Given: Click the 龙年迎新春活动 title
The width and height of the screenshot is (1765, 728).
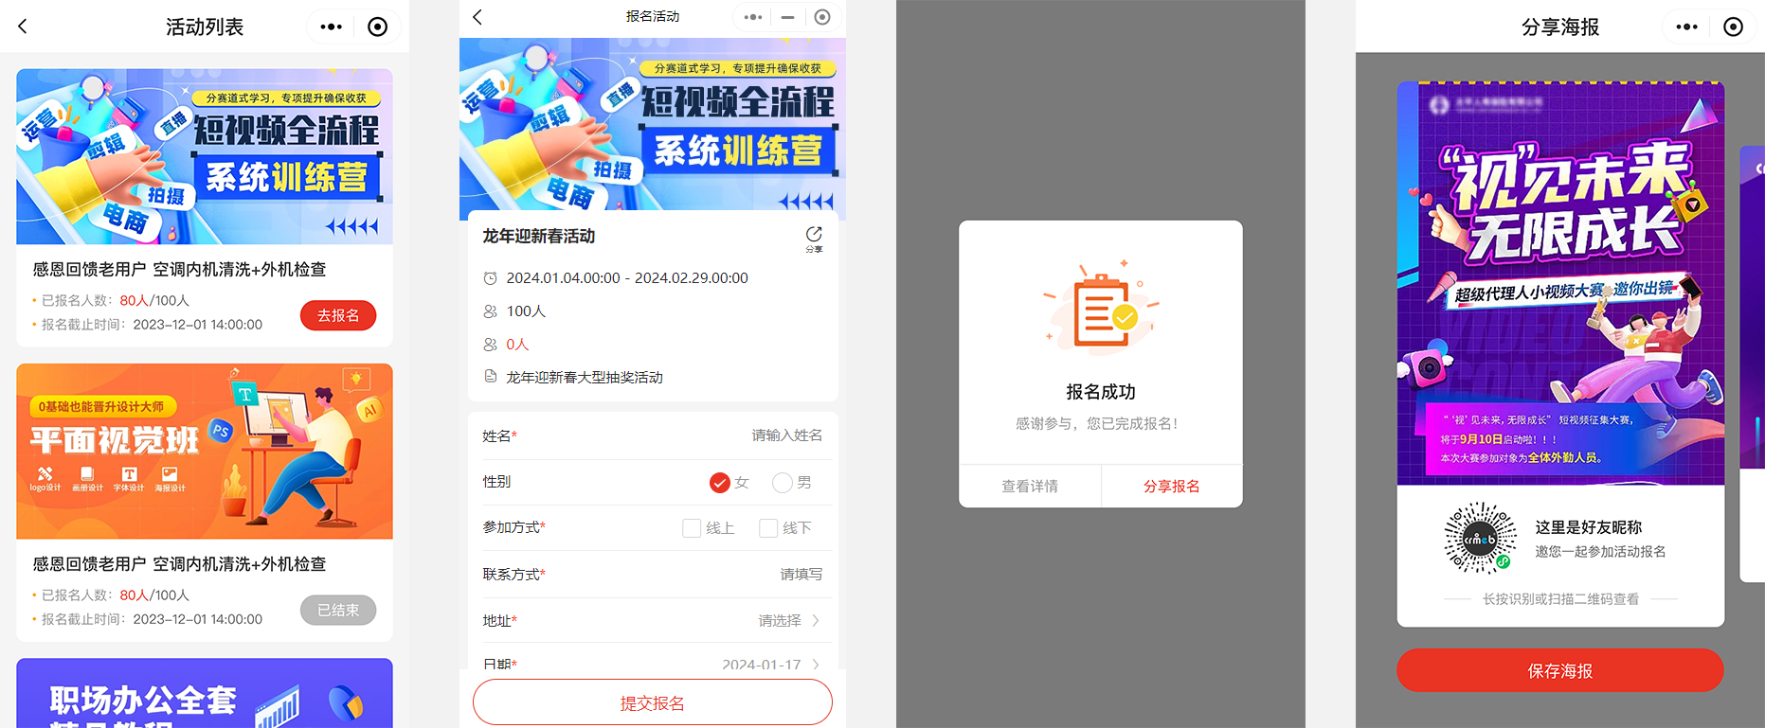Looking at the screenshot, I should (539, 236).
